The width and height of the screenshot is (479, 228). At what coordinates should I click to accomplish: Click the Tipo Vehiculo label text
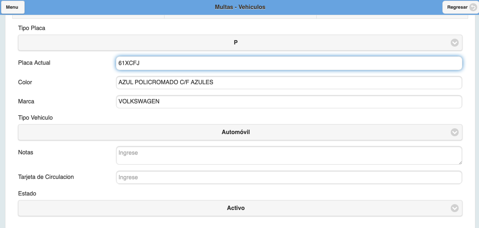pyautogui.click(x=36, y=118)
